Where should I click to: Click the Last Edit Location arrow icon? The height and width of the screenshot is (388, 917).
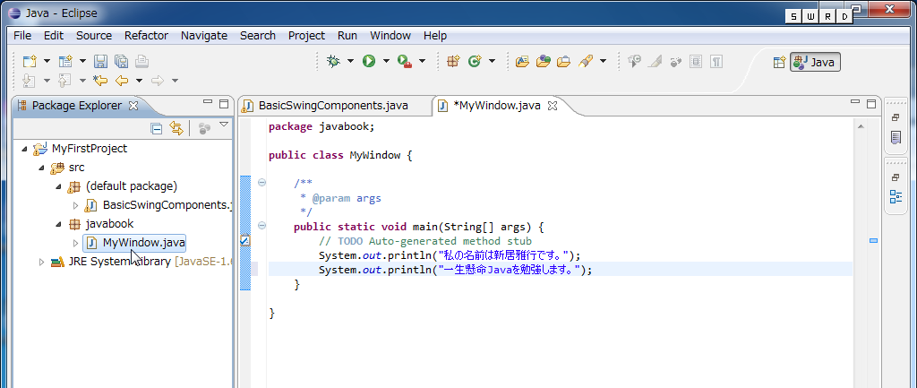tap(100, 81)
